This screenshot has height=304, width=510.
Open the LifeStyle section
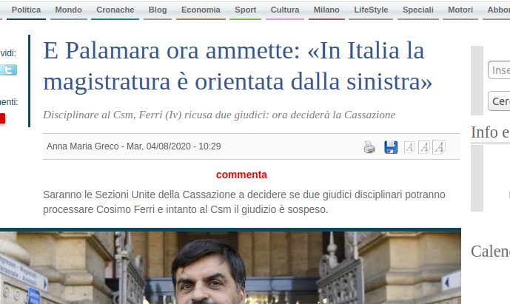click(371, 10)
